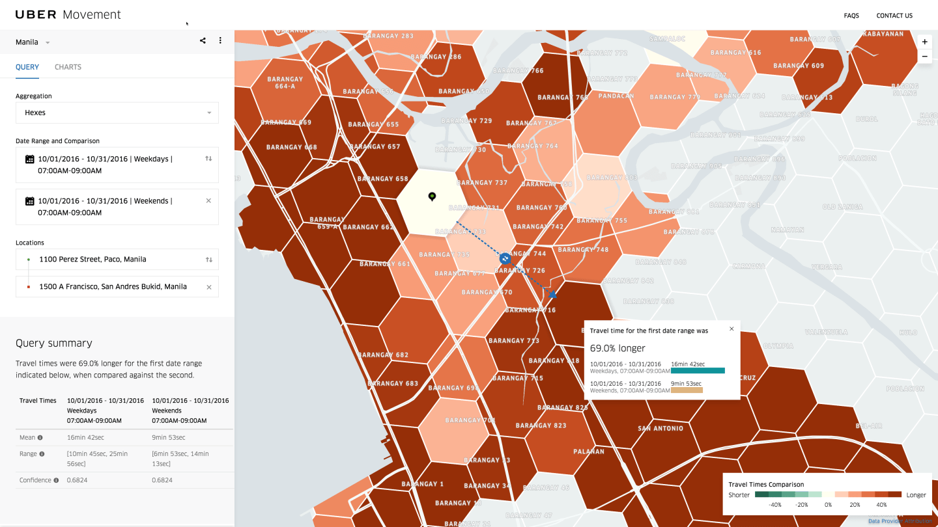Open the three-dot more options menu

pos(220,41)
